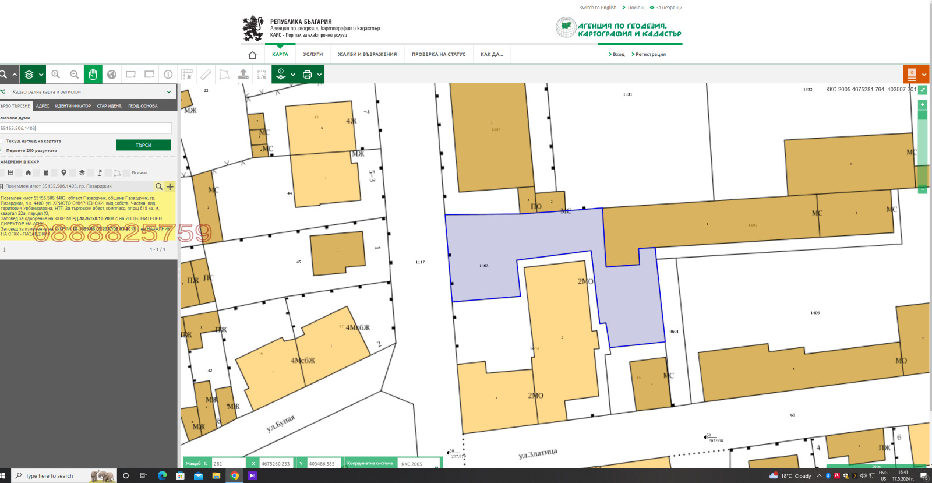
Task: Select the ruler measure distance tool
Action: [206, 75]
